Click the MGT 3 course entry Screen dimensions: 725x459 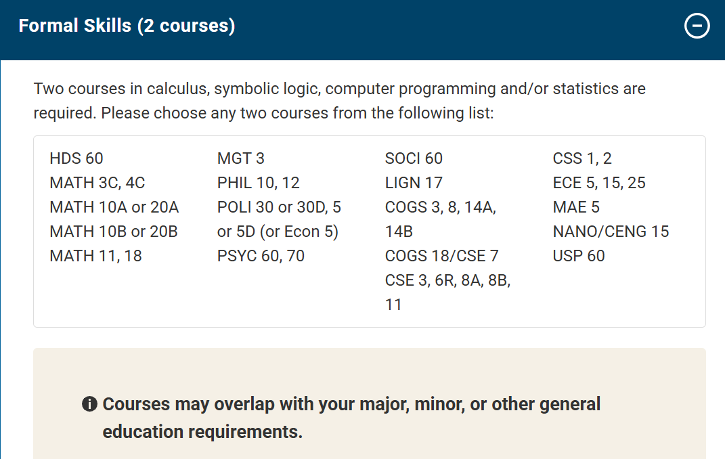pyautogui.click(x=240, y=158)
